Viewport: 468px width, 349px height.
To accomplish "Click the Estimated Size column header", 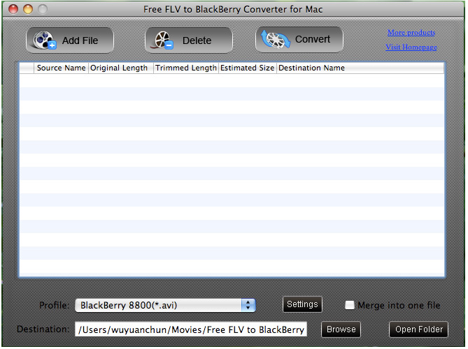I will click(x=248, y=68).
